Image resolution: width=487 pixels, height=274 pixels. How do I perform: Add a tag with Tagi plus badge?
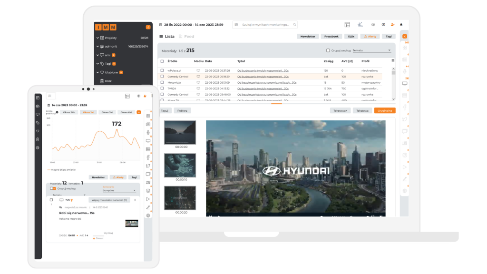click(x=114, y=64)
